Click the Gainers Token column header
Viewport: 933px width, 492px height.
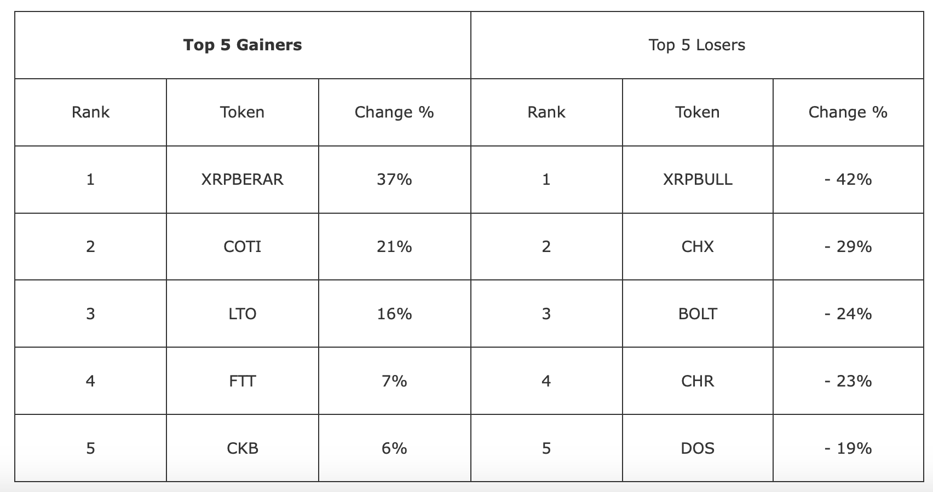[242, 112]
